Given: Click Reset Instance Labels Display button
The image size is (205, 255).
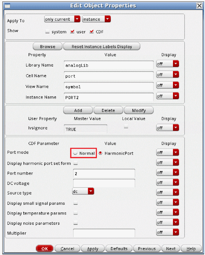Looking at the screenshot, I should pos(101,46).
